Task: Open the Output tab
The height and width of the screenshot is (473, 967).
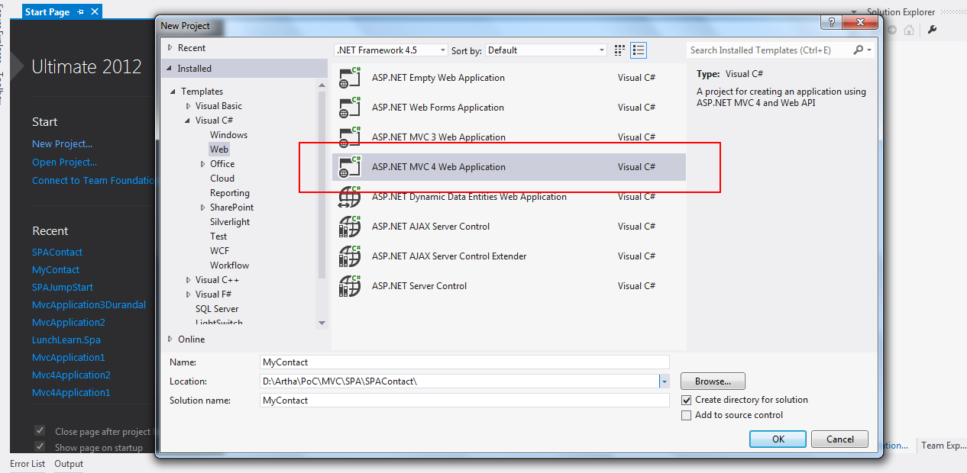Action: pyautogui.click(x=69, y=464)
